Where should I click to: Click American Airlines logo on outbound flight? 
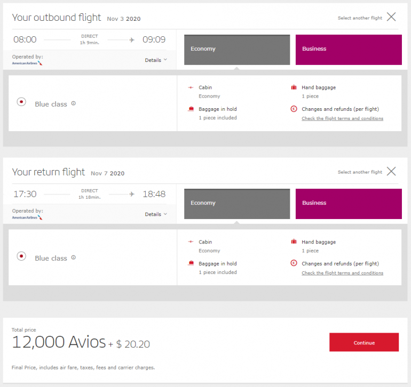click(27, 63)
